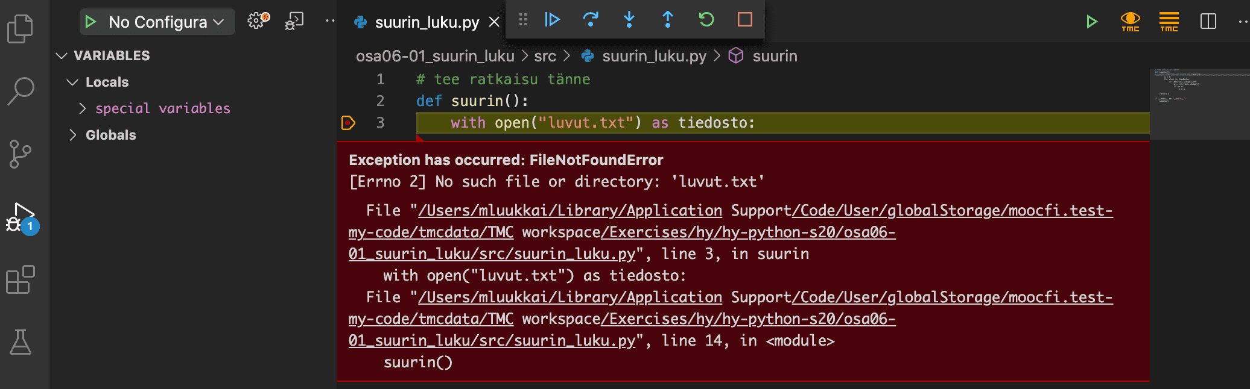The image size is (1250, 389).
Task: Click the Step Into debug arrow
Action: pos(629,20)
